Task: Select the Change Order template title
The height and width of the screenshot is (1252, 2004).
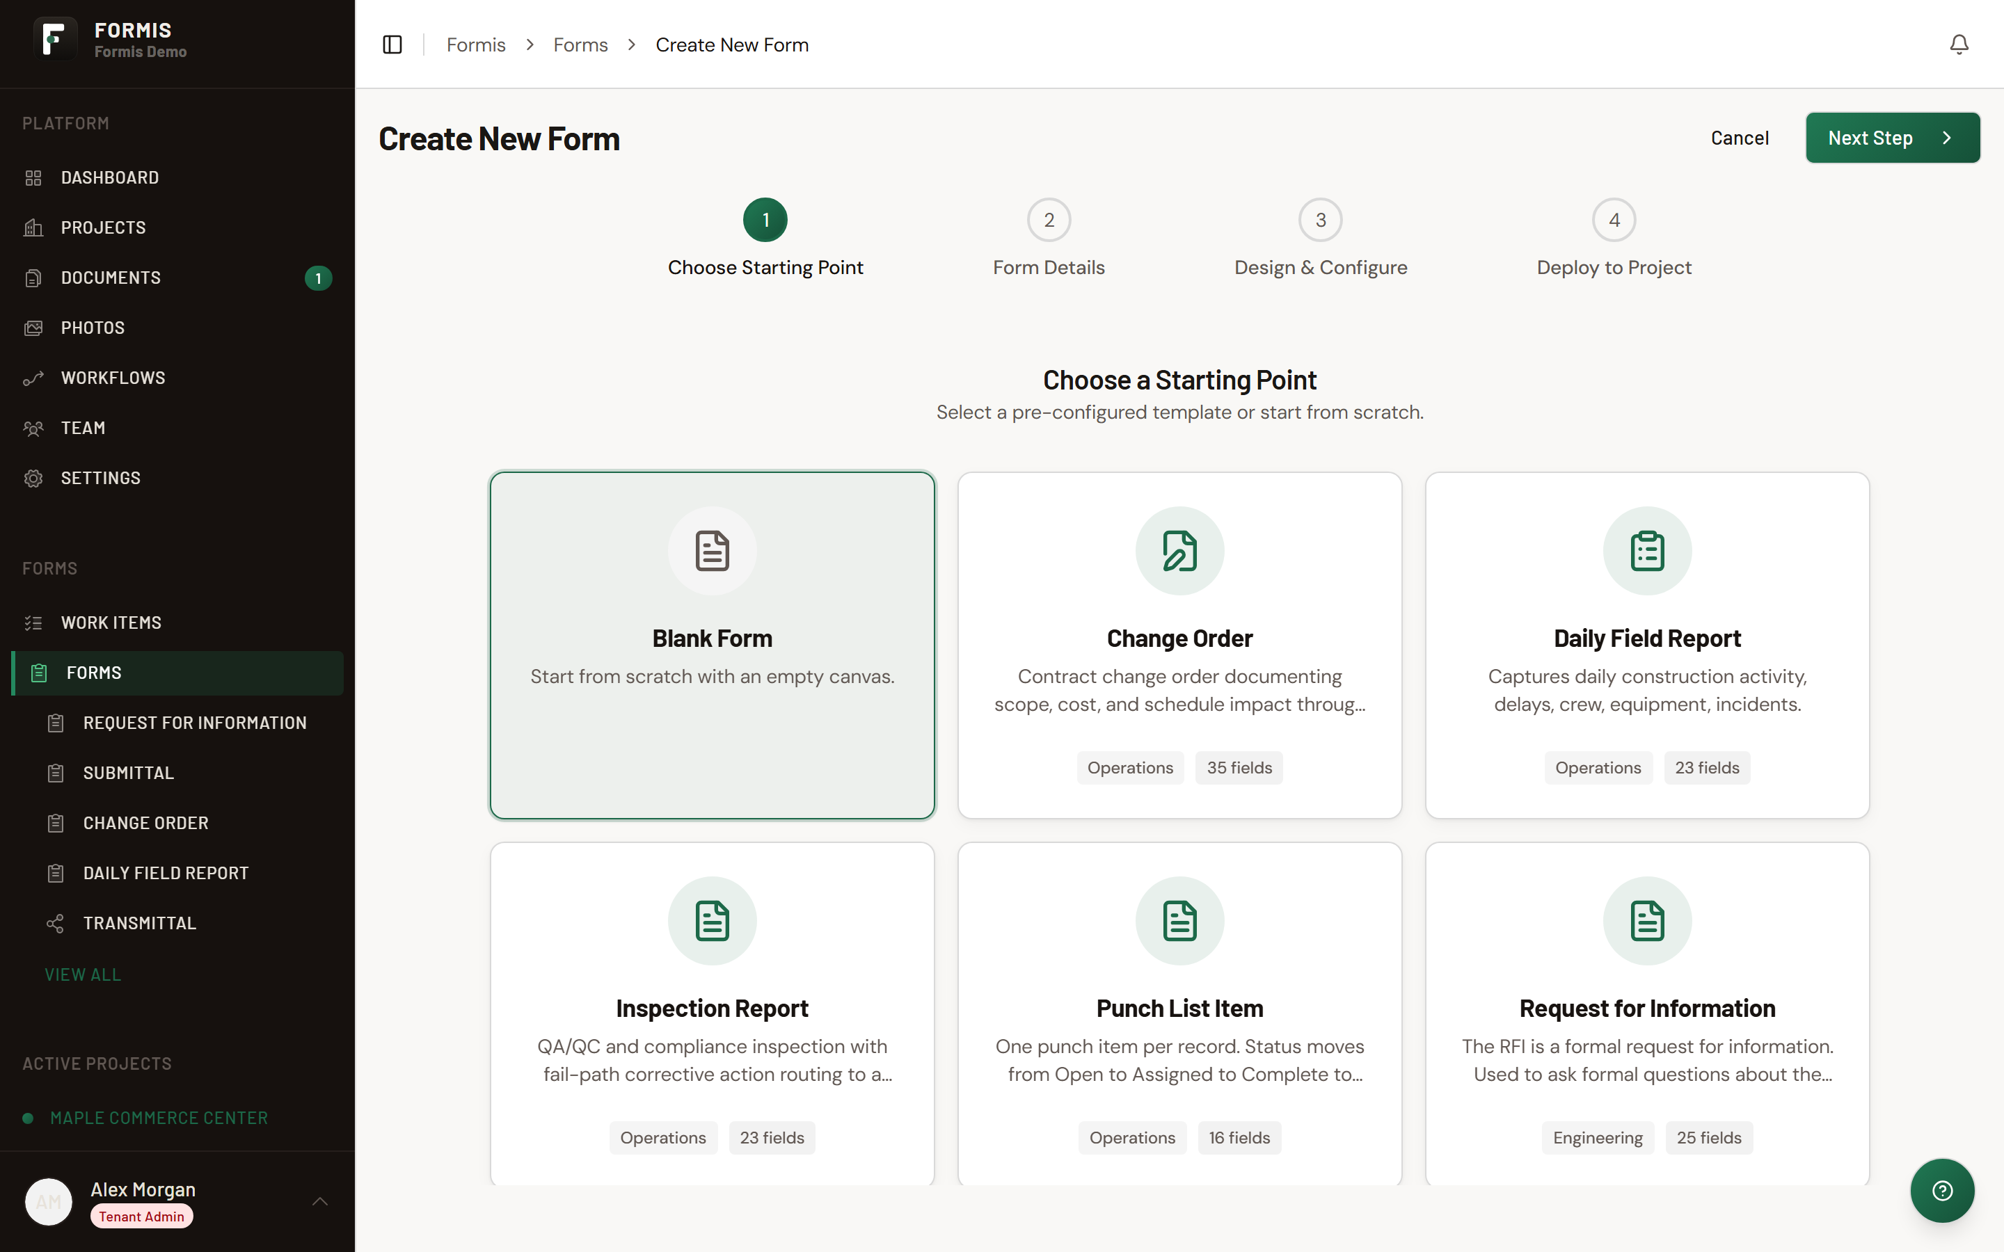Action: tap(1179, 639)
